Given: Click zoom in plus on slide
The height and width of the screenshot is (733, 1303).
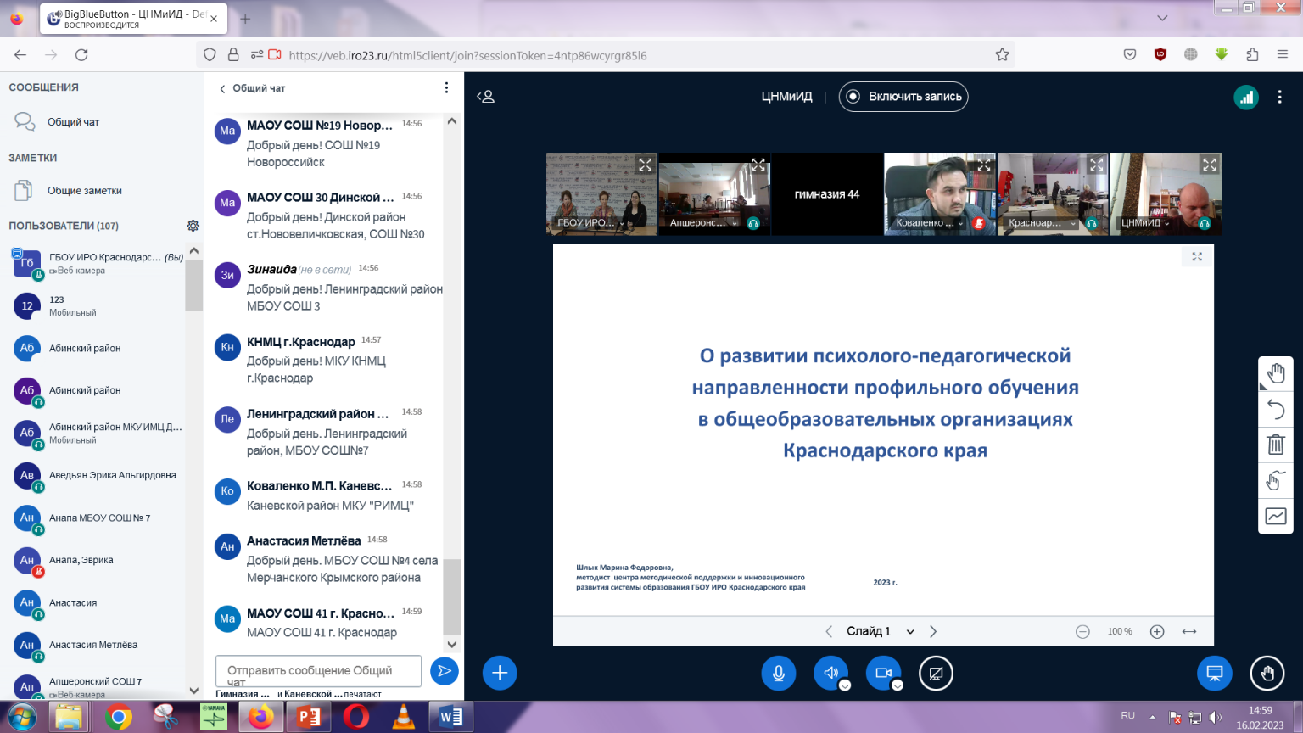Looking at the screenshot, I should 1157,631.
